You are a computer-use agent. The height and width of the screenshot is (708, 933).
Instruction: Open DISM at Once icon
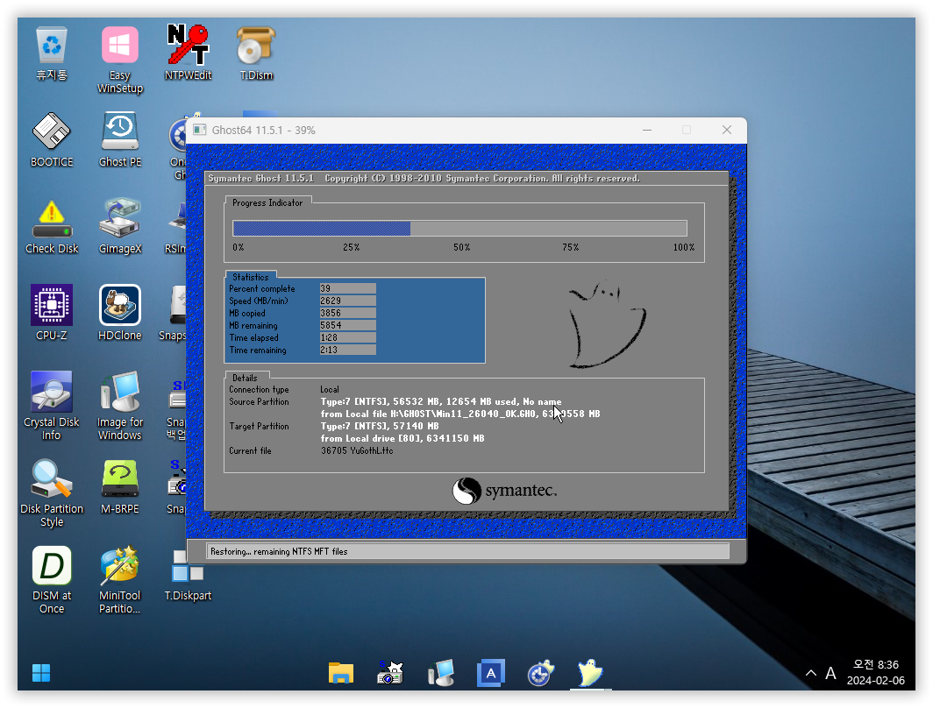coord(52,580)
